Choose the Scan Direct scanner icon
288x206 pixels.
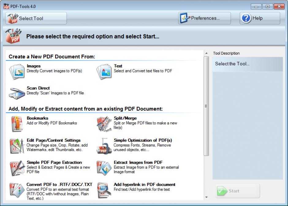point(17,93)
